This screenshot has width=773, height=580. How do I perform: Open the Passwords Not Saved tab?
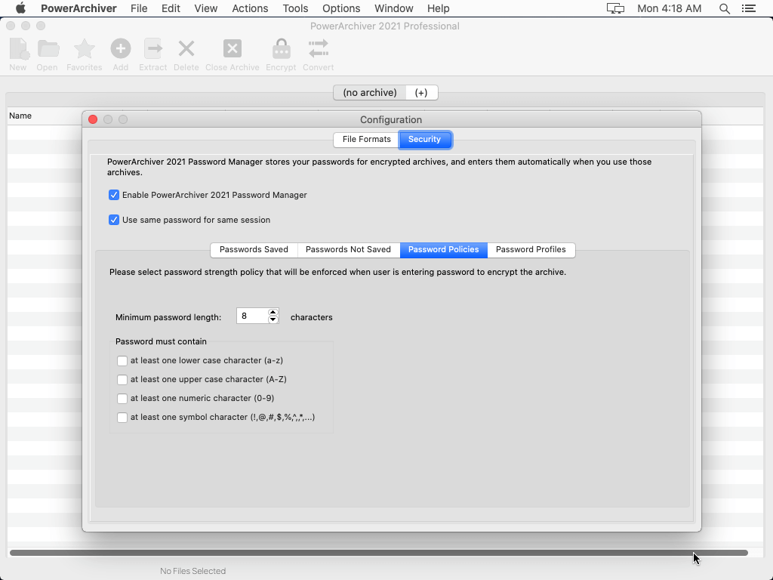click(x=348, y=249)
